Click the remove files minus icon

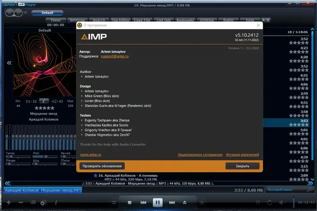pos(21,202)
